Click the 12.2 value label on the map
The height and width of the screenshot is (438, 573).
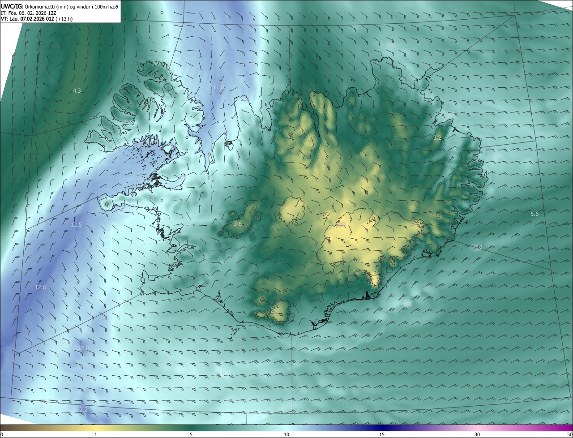pos(83,409)
